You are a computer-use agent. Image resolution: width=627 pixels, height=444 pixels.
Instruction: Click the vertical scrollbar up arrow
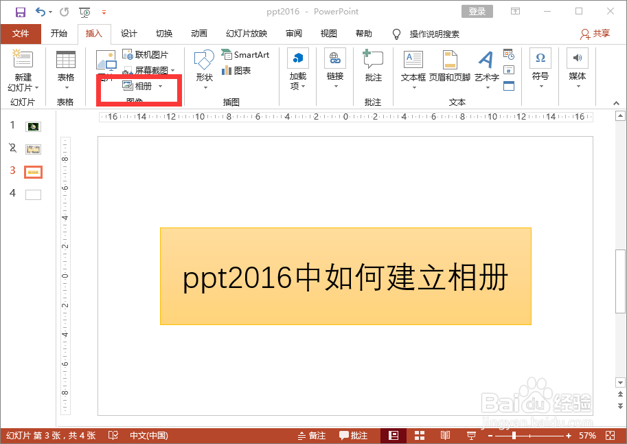click(620, 116)
